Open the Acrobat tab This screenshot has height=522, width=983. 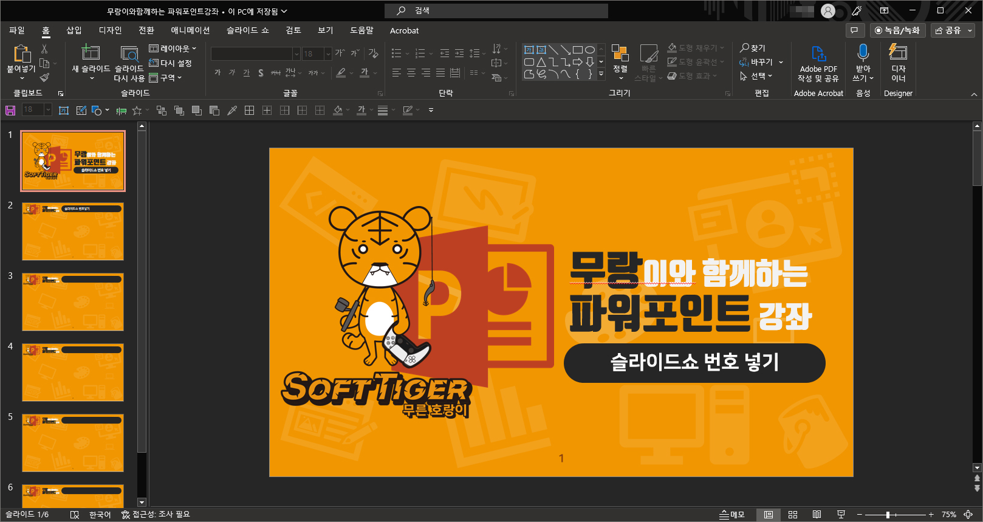(x=404, y=30)
